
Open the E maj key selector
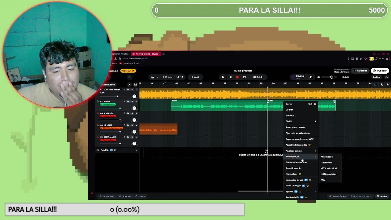point(195,77)
